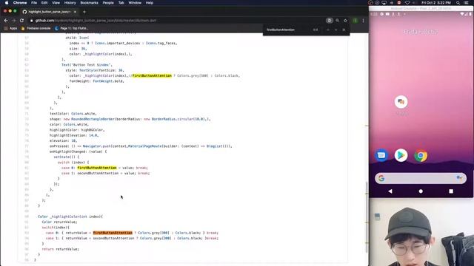The width and height of the screenshot is (474, 266).
Task: Open the Page 1 Top Flutter bookmark
Action: [71, 28]
